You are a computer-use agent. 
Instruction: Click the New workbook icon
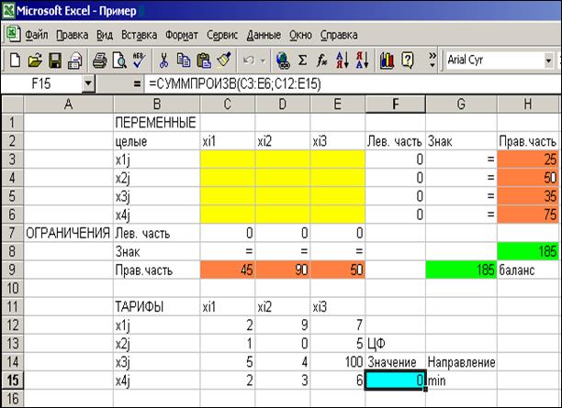click(15, 61)
